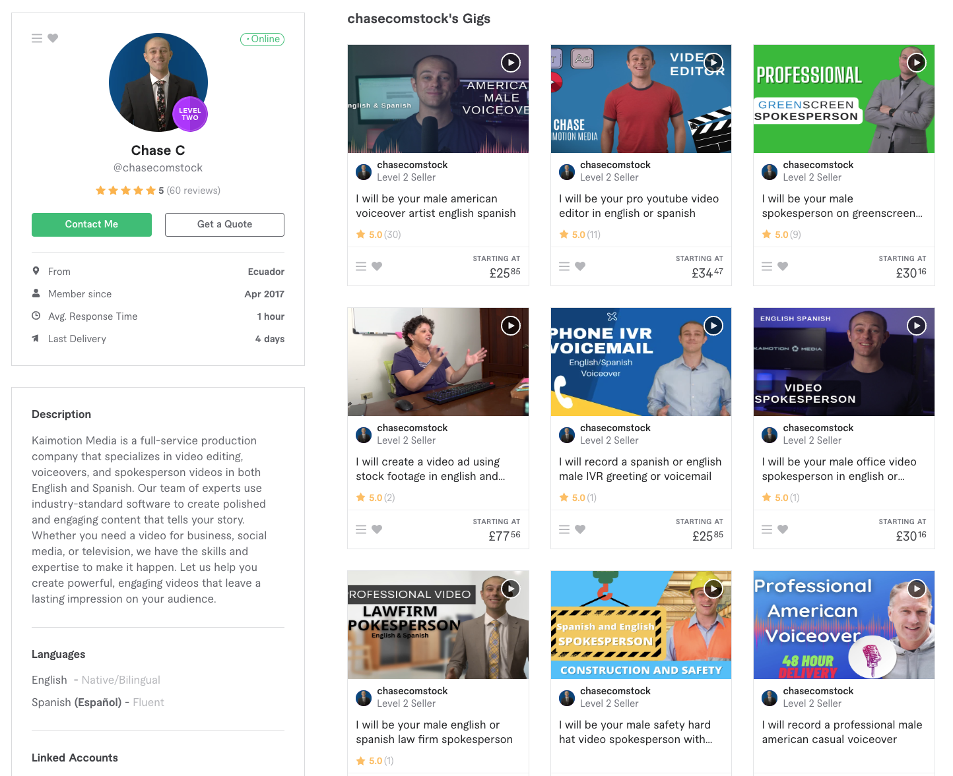
Task: Open the list menu icon beside profile heart
Action: pyautogui.click(x=37, y=38)
